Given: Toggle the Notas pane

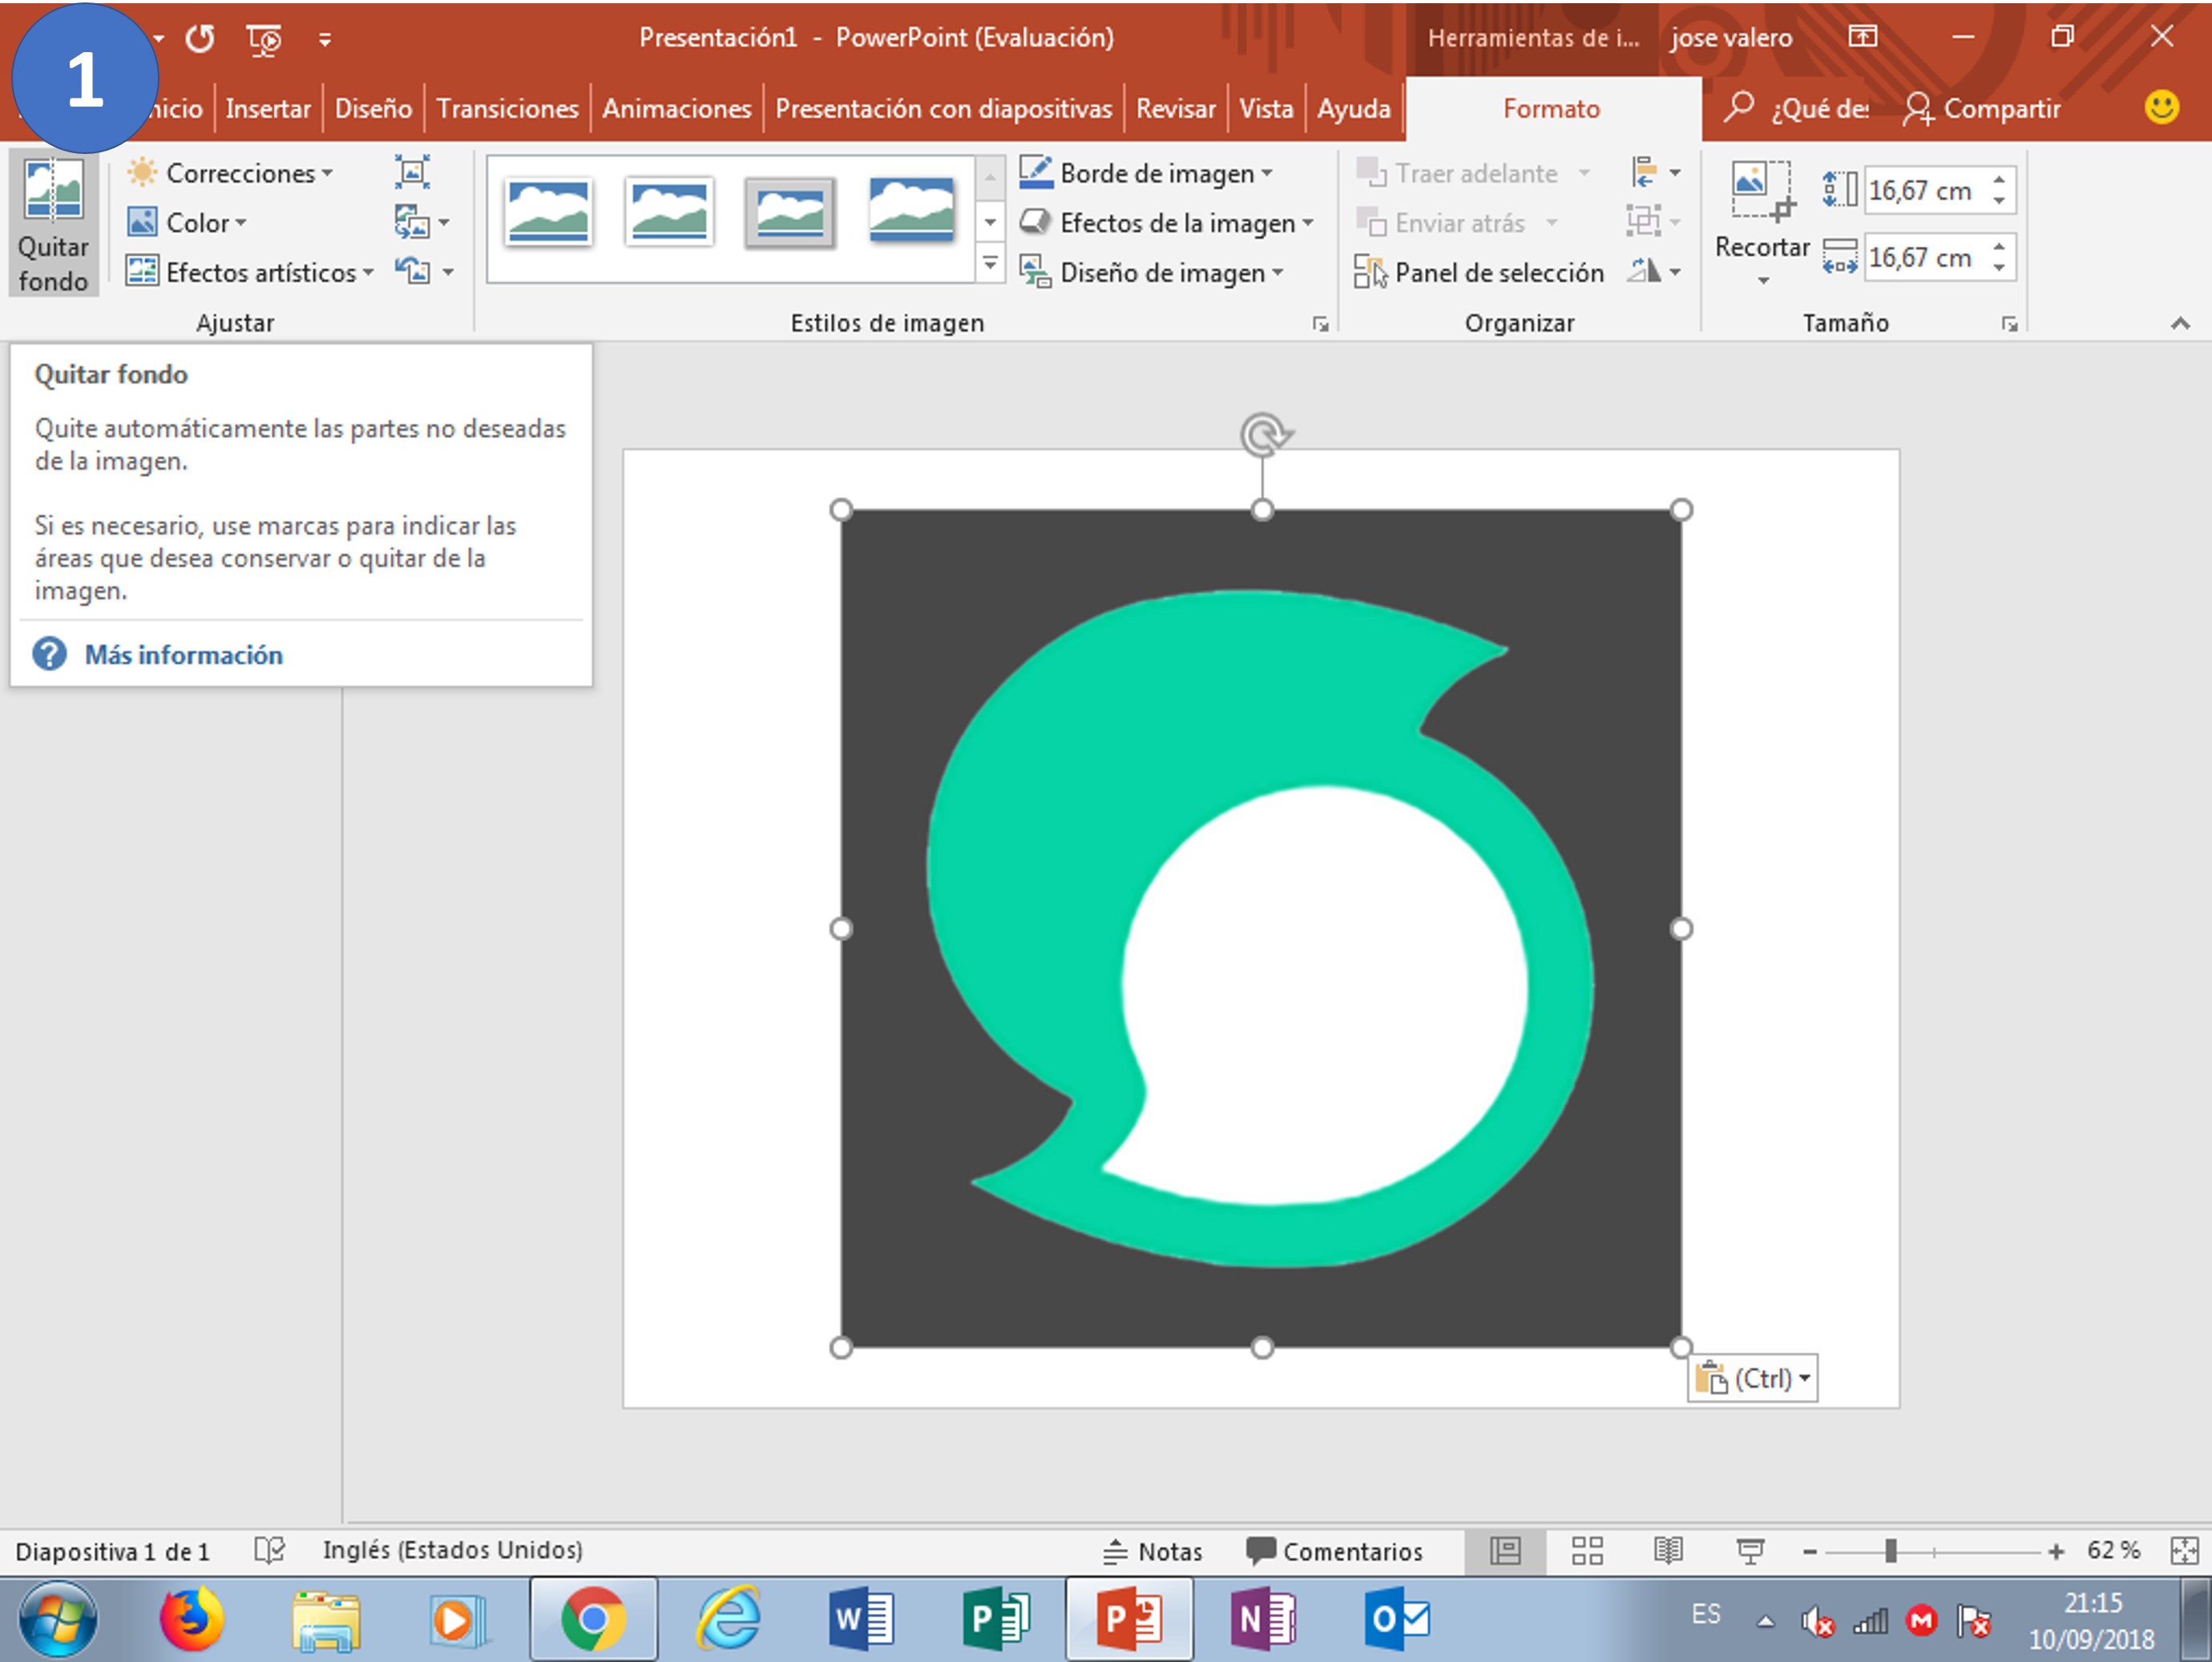Looking at the screenshot, I should (x=1153, y=1551).
